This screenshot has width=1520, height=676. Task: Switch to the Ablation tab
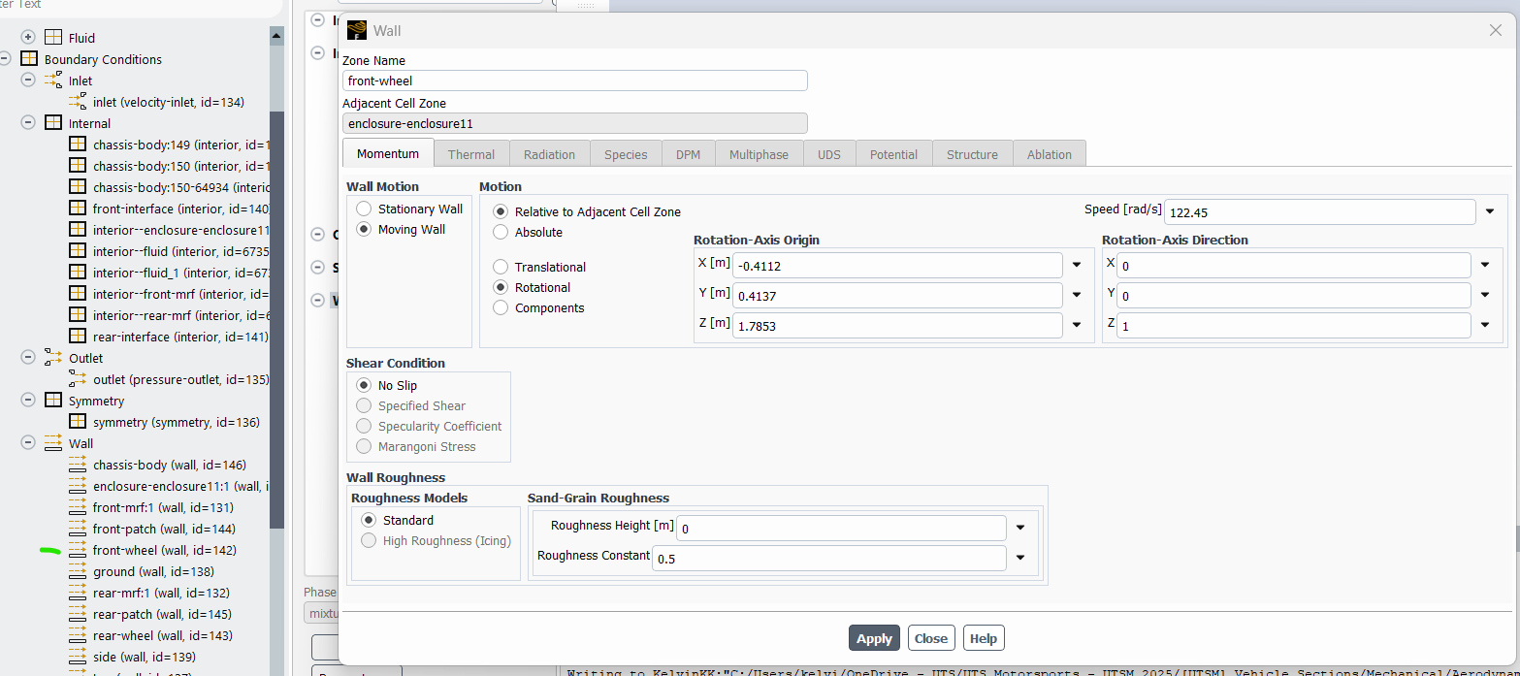click(1050, 154)
